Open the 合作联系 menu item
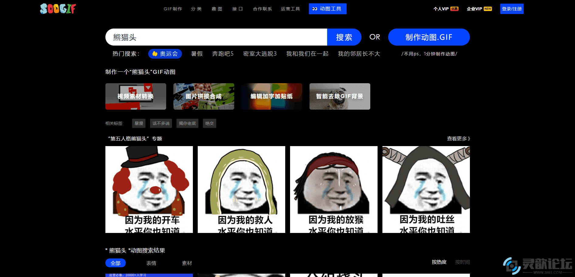This screenshot has width=575, height=277. click(262, 9)
